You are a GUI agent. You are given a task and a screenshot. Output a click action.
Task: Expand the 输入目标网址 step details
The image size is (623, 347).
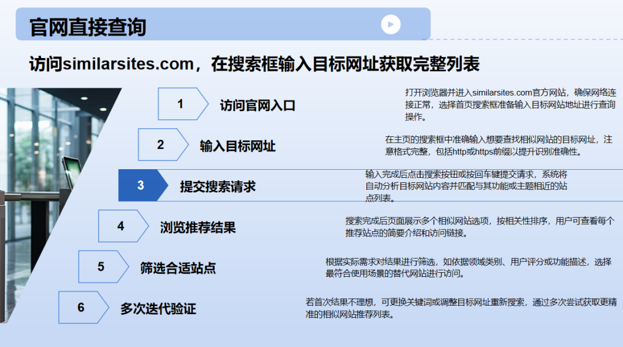238,146
